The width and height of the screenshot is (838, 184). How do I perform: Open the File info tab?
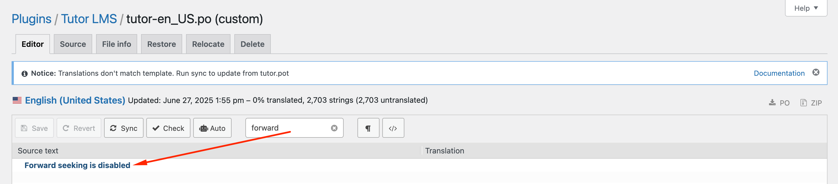tap(116, 44)
